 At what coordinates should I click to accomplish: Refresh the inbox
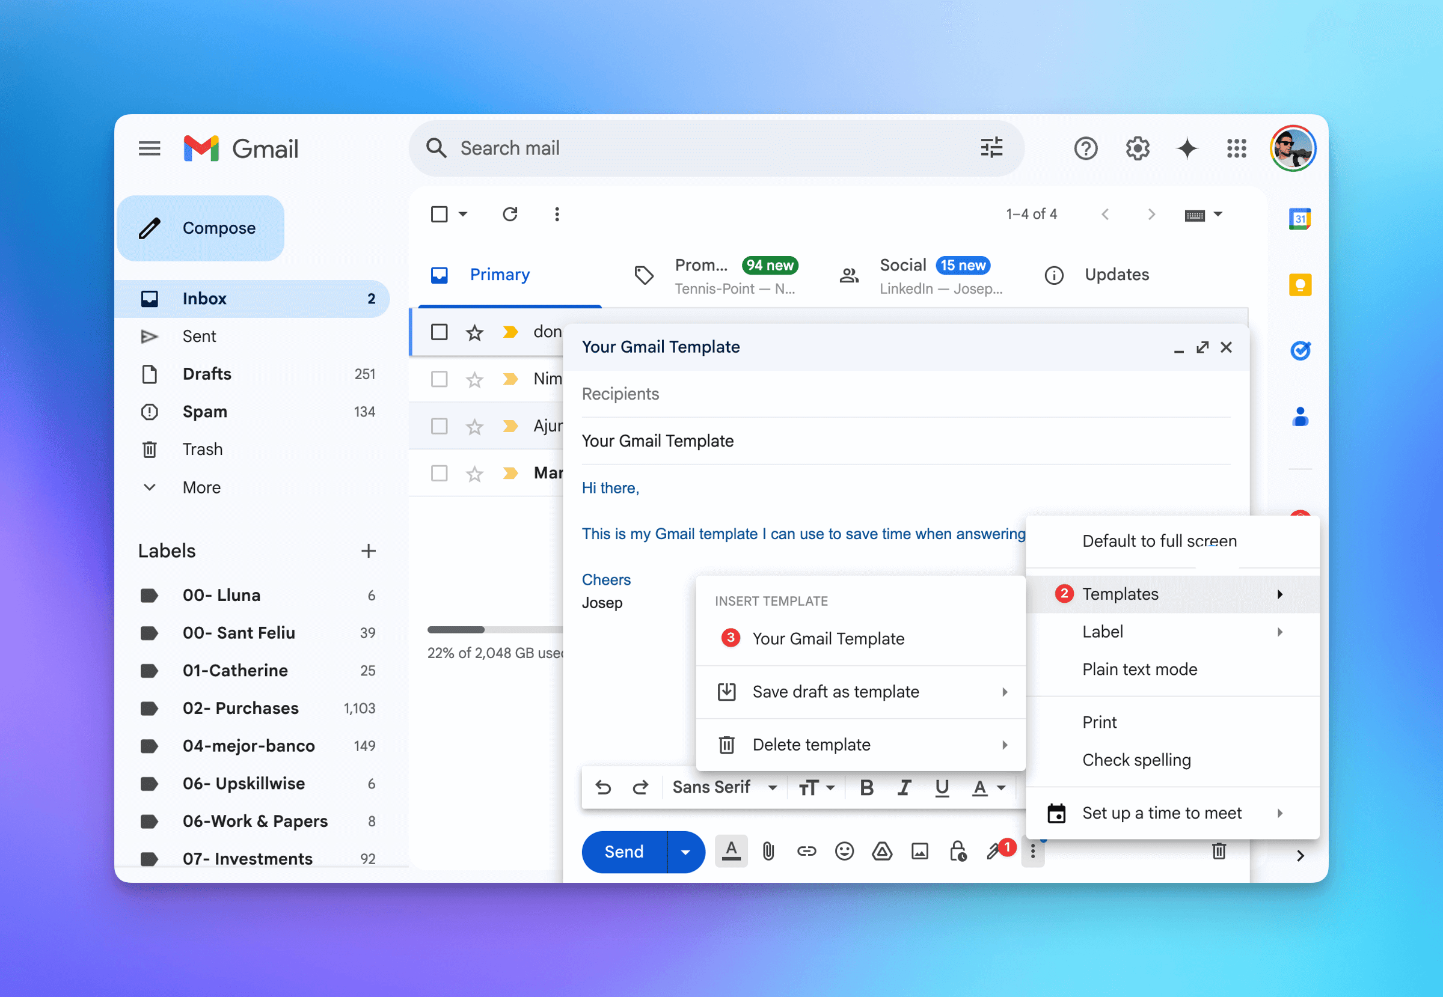coord(510,215)
